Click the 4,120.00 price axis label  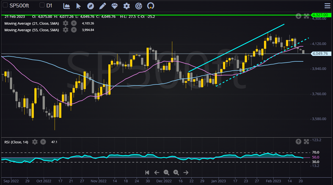(319, 44)
